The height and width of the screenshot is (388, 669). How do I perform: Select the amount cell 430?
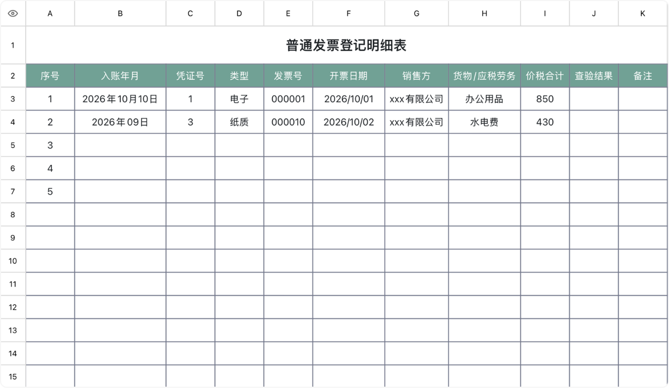(x=545, y=122)
